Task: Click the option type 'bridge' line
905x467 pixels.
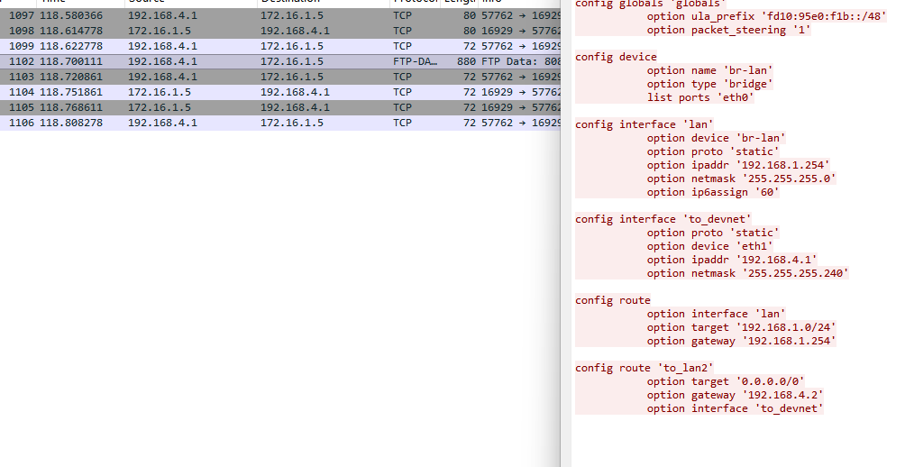Action: click(x=709, y=84)
